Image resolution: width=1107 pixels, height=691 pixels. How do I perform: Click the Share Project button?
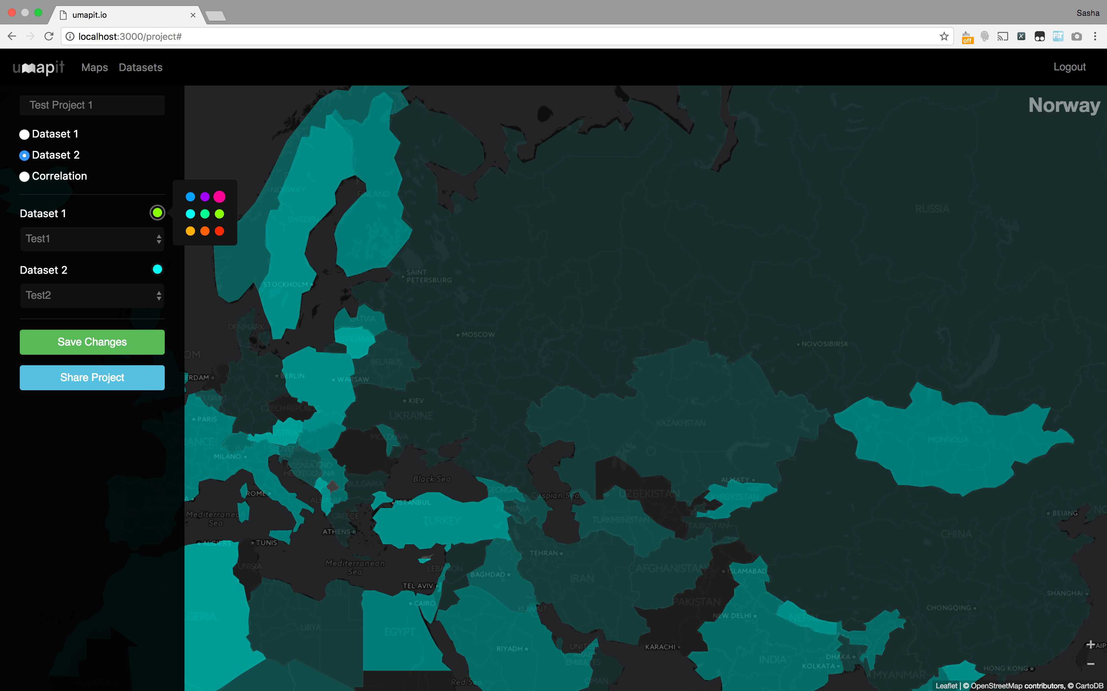pyautogui.click(x=92, y=377)
